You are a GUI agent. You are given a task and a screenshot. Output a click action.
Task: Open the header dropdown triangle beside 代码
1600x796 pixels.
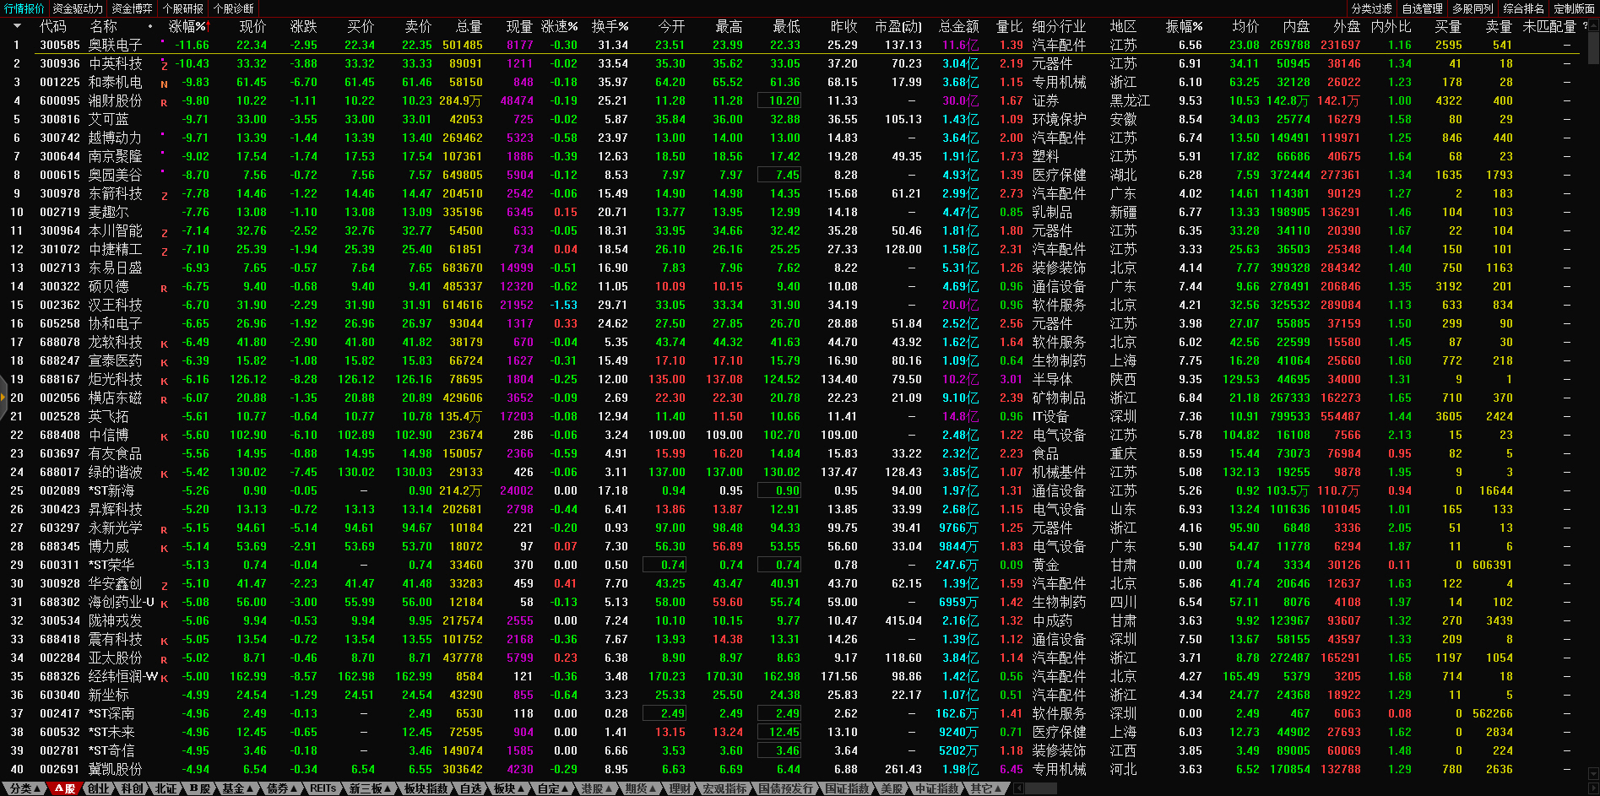pyautogui.click(x=17, y=26)
